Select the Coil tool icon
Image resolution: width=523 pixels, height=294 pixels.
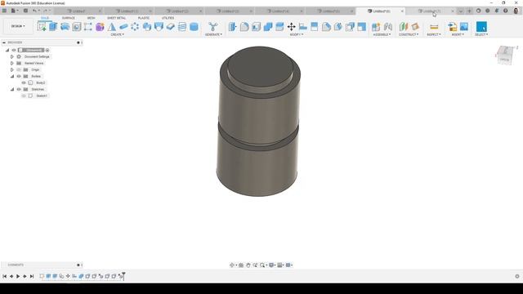182,27
